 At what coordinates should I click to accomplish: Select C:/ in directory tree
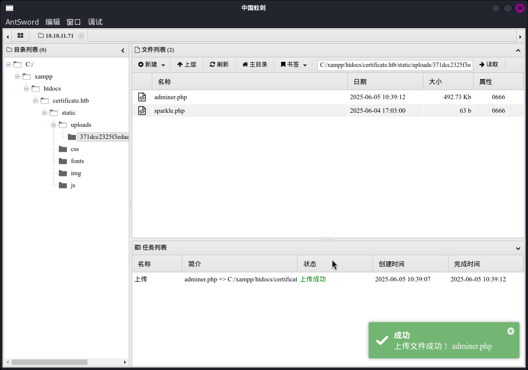point(30,64)
